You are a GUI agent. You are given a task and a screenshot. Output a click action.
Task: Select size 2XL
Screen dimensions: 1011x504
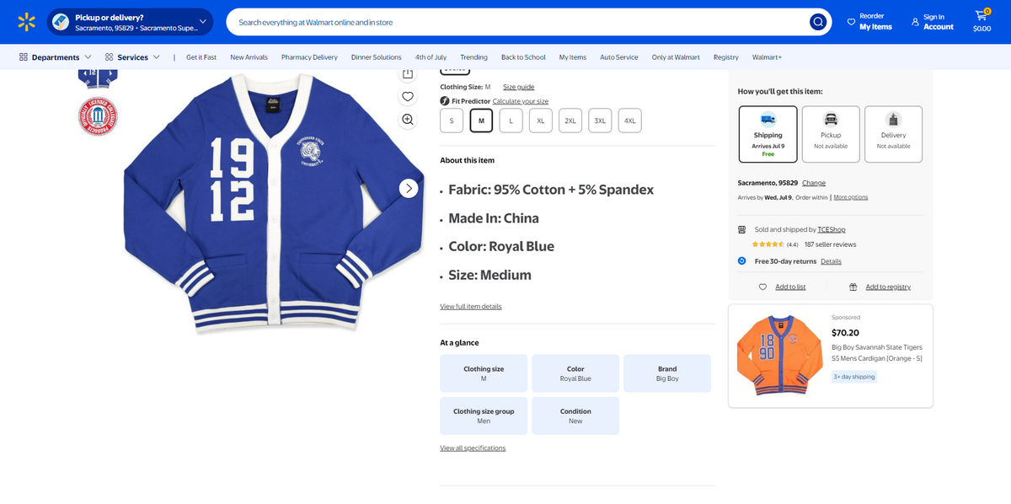[570, 121]
